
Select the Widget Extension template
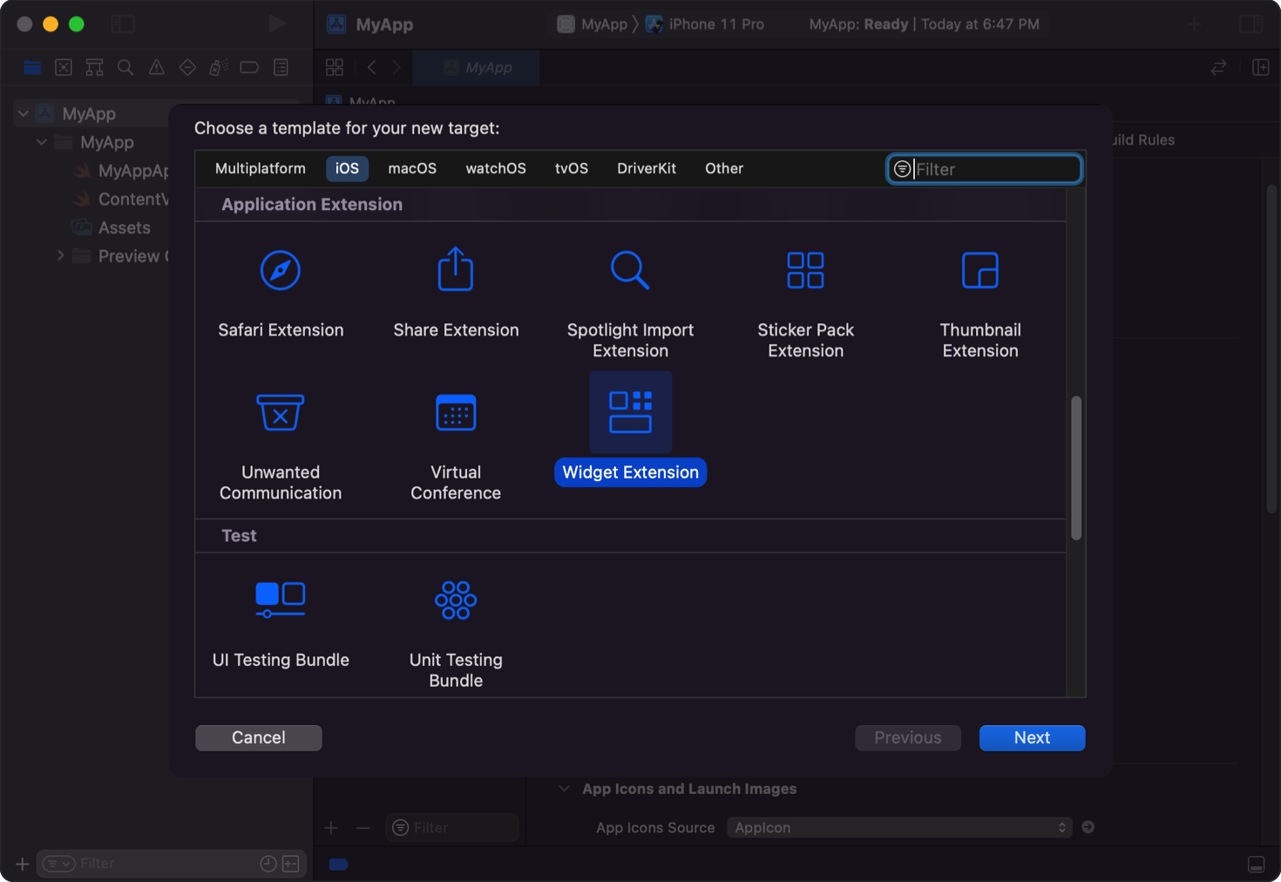click(x=630, y=429)
